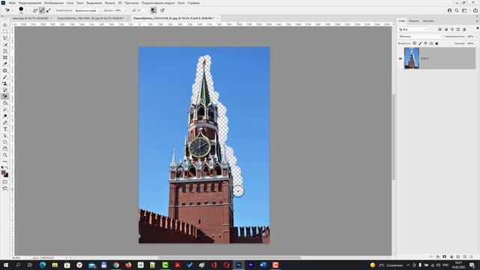Open the workspace switcher icon

464,10
